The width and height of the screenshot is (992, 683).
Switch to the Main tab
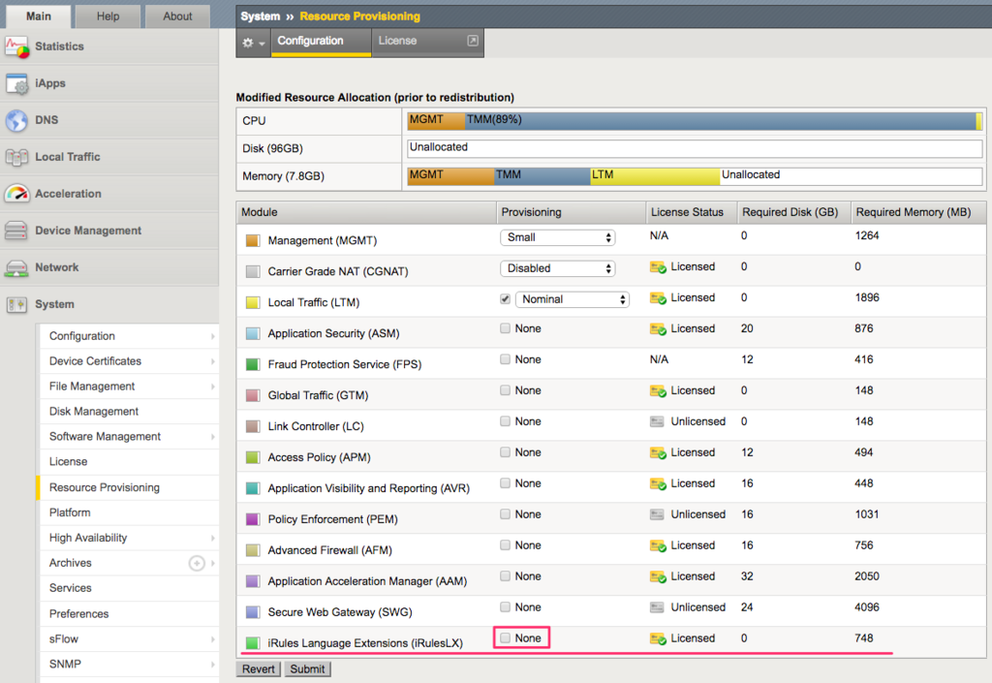[x=39, y=16]
